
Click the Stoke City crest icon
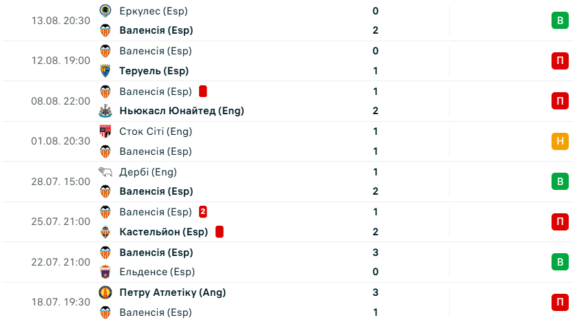[105, 131]
